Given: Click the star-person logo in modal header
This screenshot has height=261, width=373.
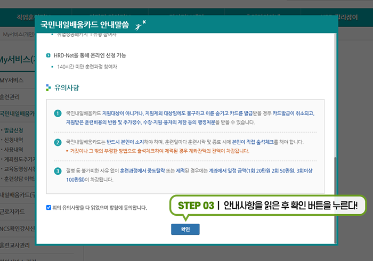Looking at the screenshot, I should point(140,25).
